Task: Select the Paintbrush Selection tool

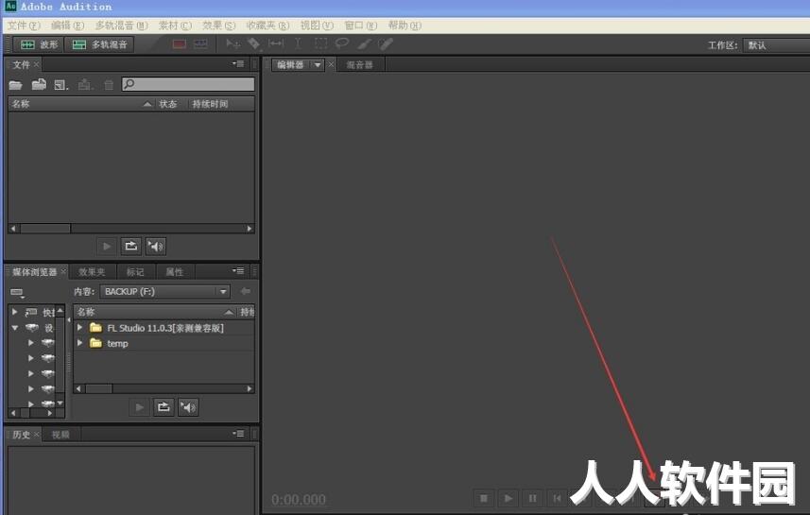Action: [364, 44]
